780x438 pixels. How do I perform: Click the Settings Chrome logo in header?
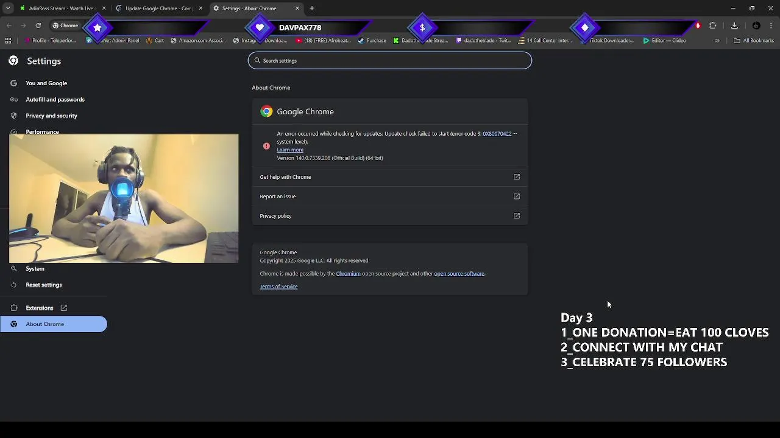[x=13, y=61]
